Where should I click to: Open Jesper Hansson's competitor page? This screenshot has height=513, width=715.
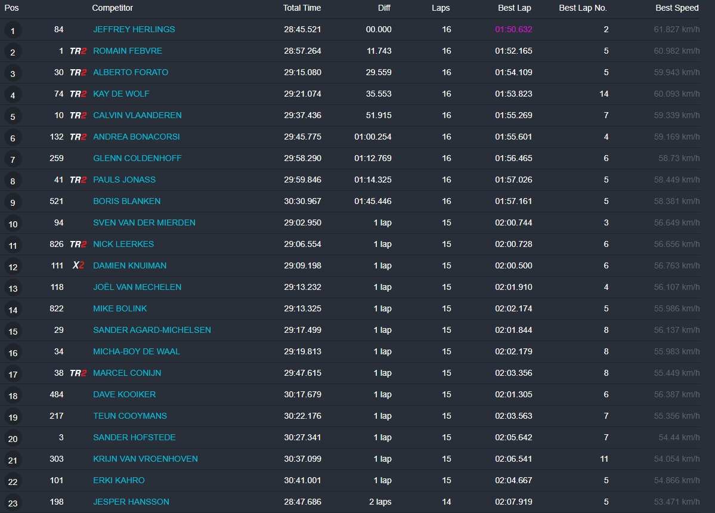pos(131,502)
